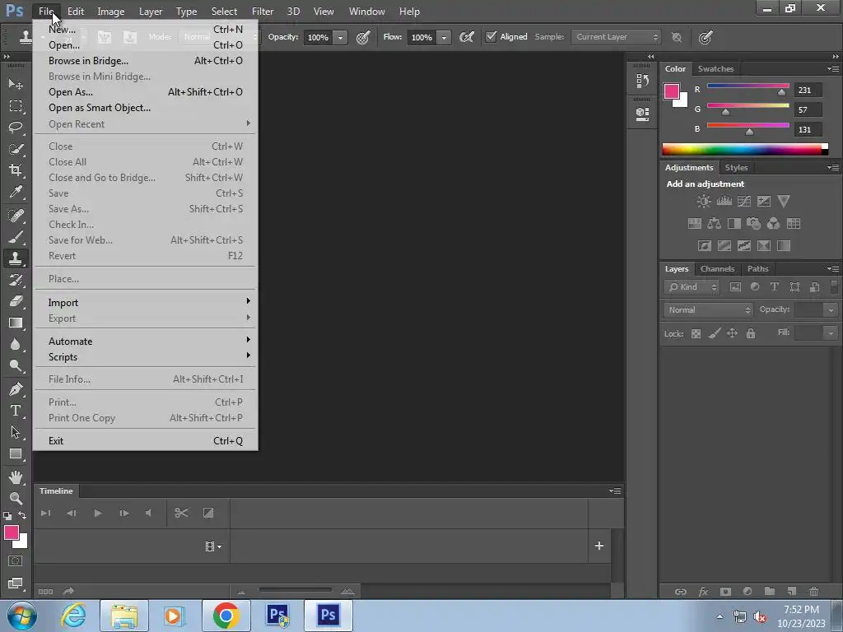Toggle lock image pixels
The width and height of the screenshot is (843, 632).
(714, 334)
